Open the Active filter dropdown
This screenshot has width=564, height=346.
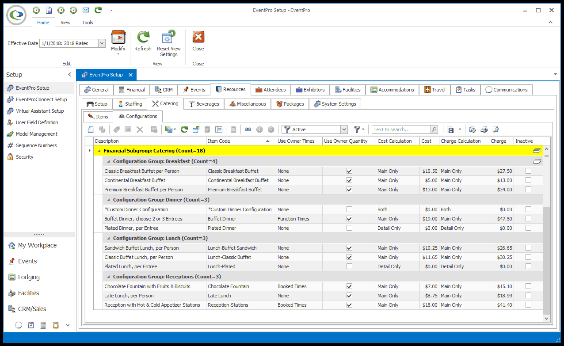(x=344, y=129)
